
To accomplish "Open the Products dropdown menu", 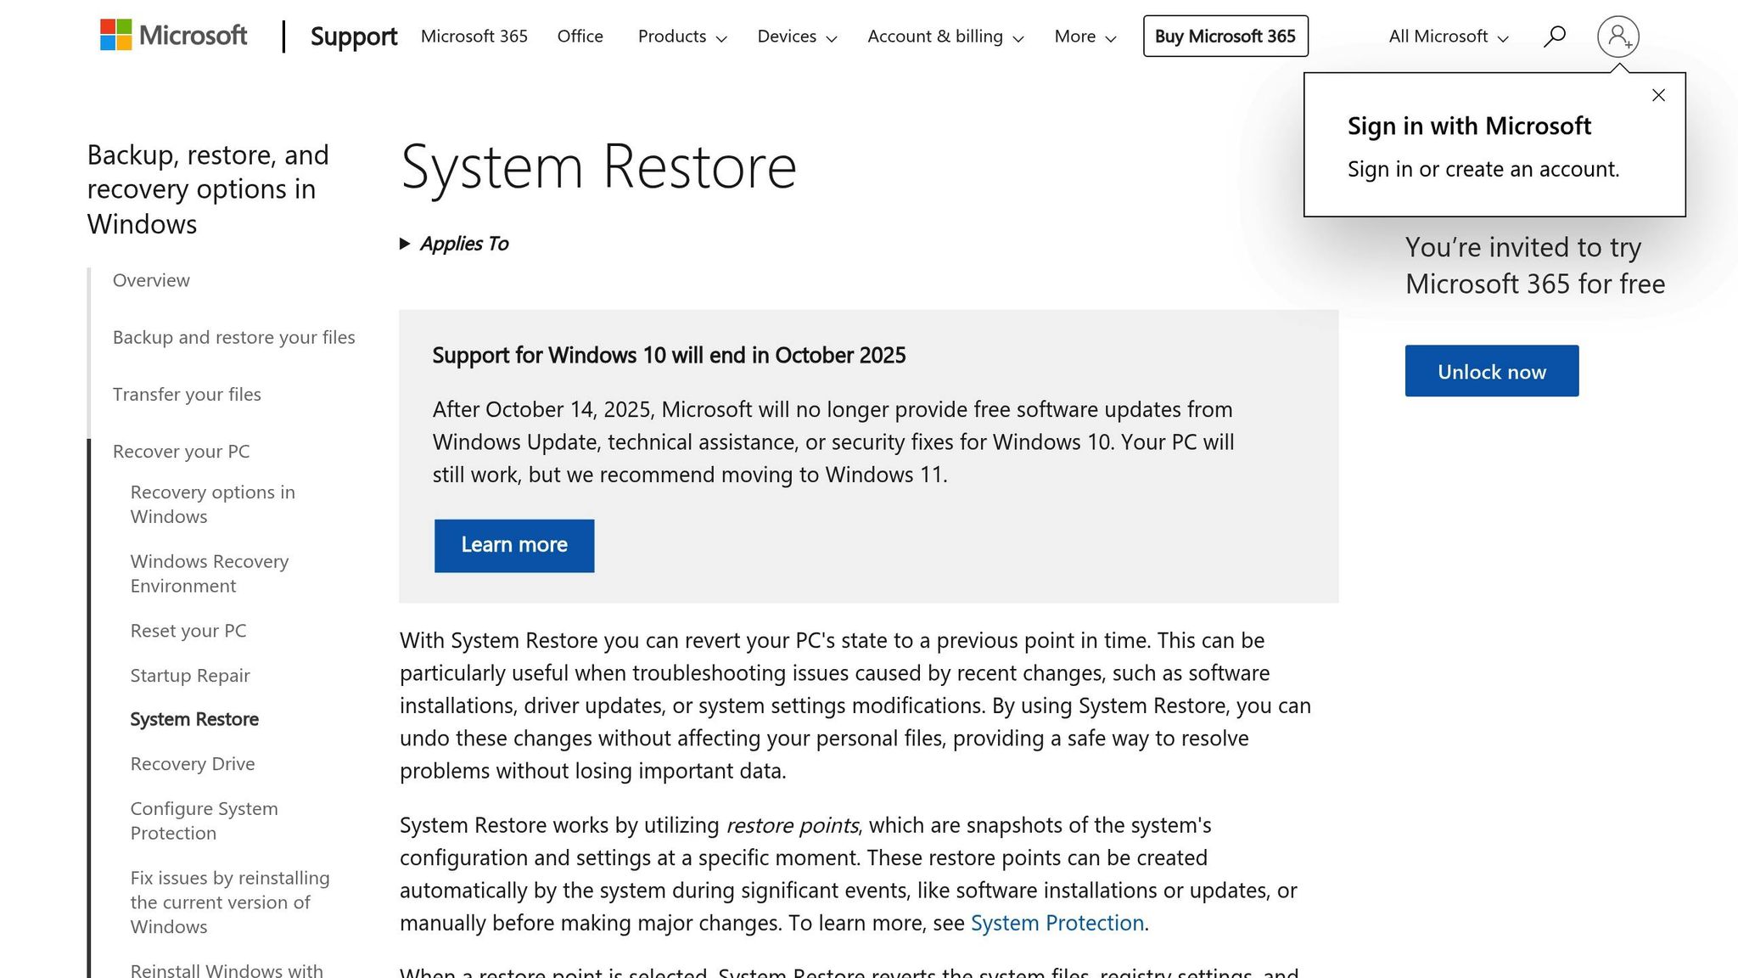I will [682, 37].
